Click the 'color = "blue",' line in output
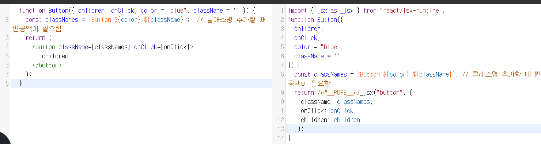Image resolution: width=541 pixels, height=144 pixels. 319,47
